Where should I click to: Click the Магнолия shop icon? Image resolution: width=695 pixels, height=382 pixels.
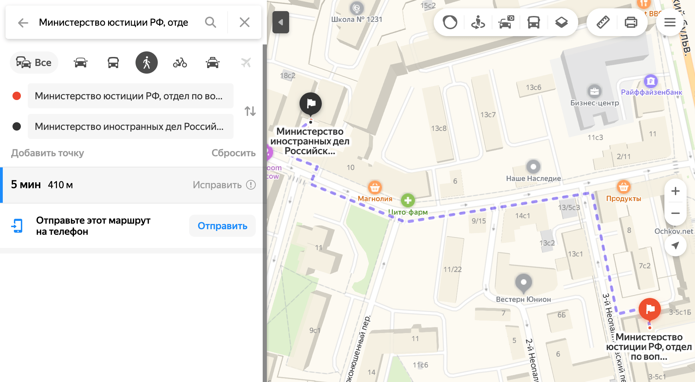(x=375, y=188)
